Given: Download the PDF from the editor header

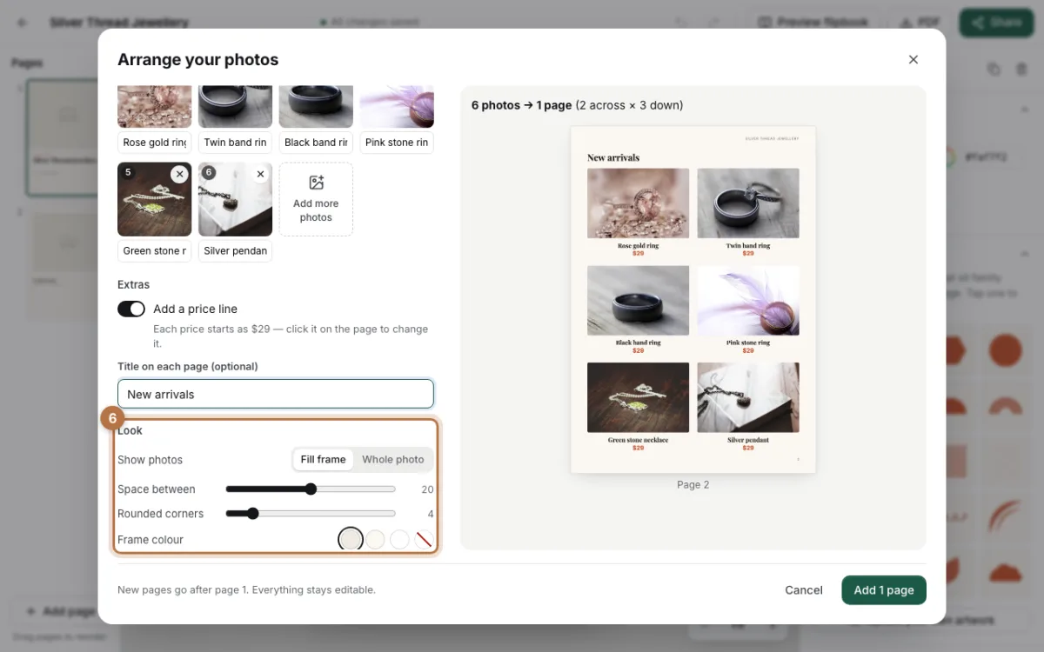Looking at the screenshot, I should (919, 23).
